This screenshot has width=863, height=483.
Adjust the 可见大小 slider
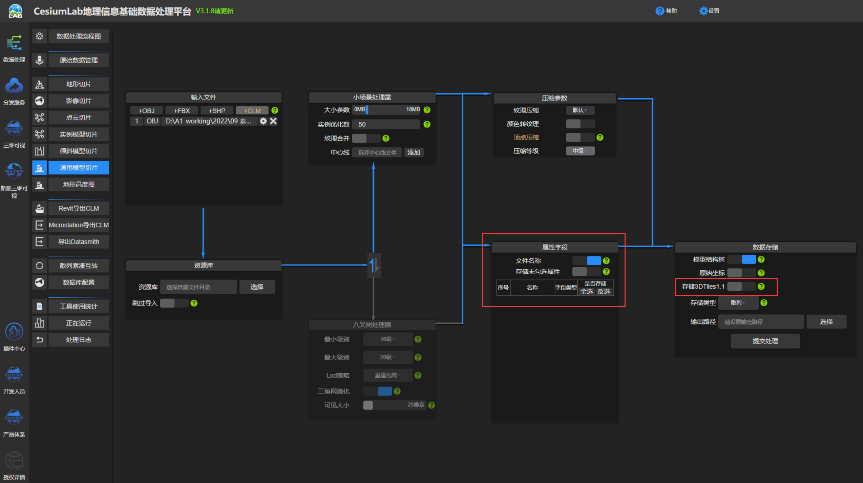[394, 405]
